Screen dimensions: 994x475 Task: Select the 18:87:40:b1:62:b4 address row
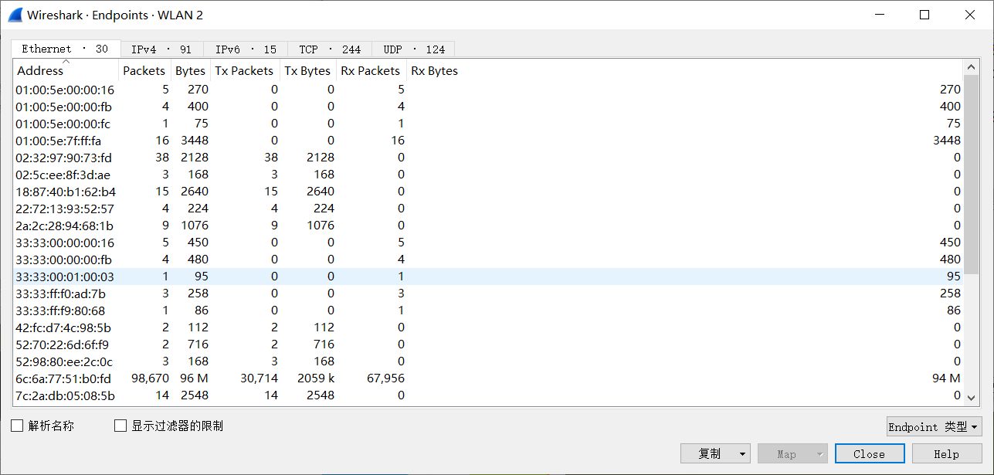tap(66, 192)
